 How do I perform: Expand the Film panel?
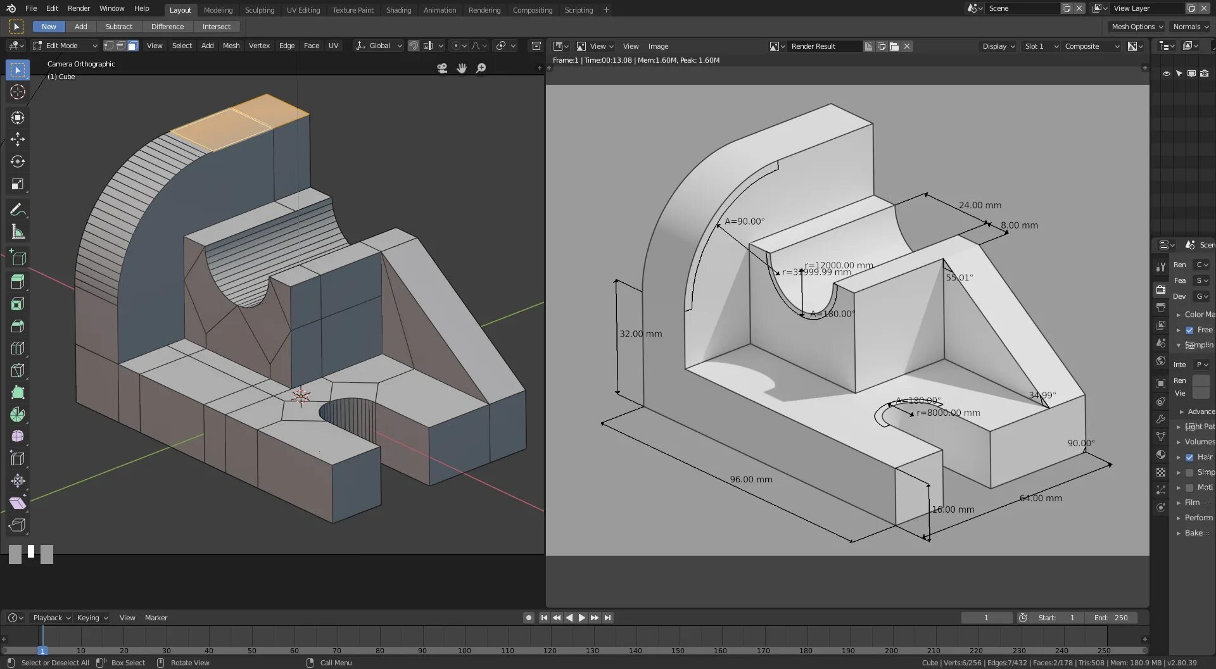tap(1192, 503)
